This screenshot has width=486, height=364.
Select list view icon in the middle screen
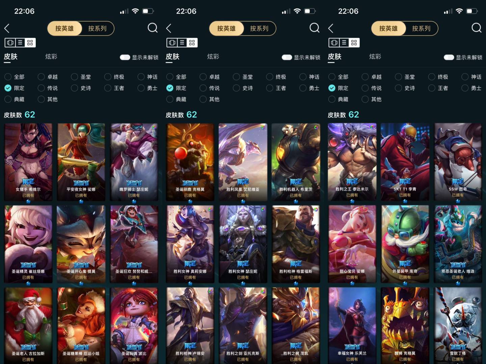pos(182,42)
